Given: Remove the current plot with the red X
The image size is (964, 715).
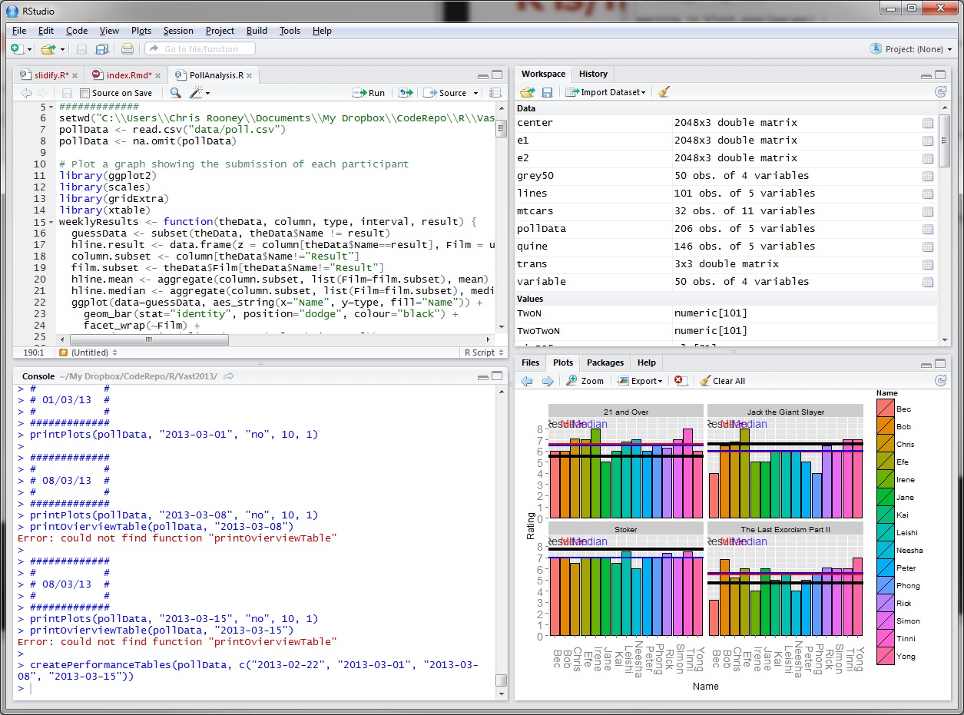Looking at the screenshot, I should pyautogui.click(x=677, y=380).
